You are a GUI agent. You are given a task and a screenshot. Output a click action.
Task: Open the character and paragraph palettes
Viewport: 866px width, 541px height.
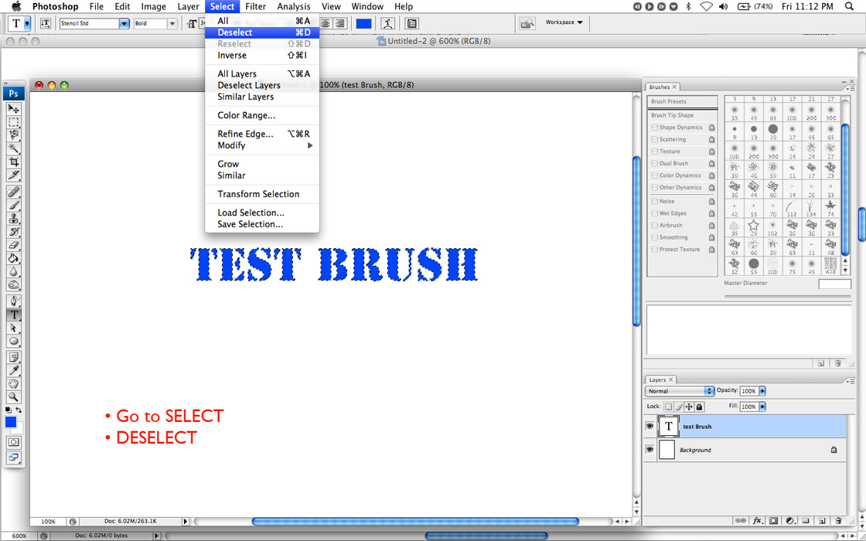coord(411,23)
